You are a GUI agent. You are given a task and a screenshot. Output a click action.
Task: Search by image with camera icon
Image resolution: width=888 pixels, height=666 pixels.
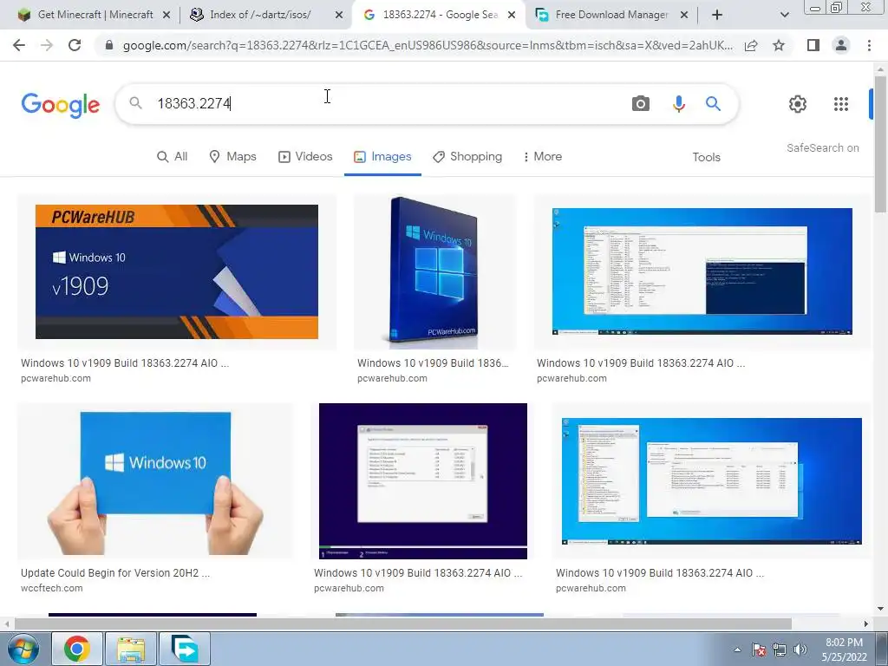641,104
